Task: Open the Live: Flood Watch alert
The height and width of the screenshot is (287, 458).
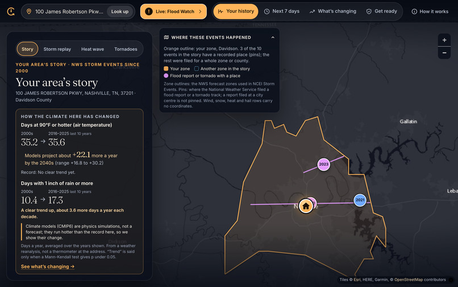Action: click(x=173, y=11)
